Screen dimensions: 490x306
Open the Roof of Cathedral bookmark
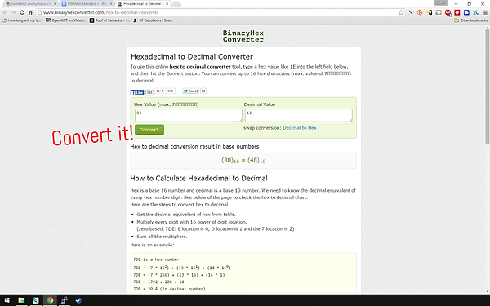coord(109,20)
